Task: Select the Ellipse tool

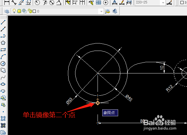Action: coord(3,84)
